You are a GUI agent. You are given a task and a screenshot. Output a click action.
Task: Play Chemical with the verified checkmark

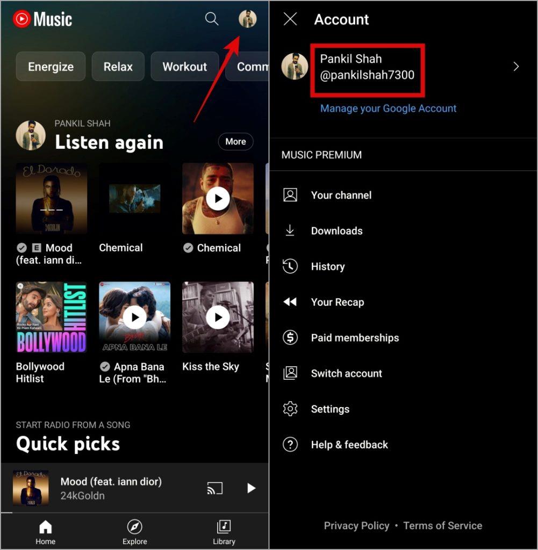[x=218, y=198]
